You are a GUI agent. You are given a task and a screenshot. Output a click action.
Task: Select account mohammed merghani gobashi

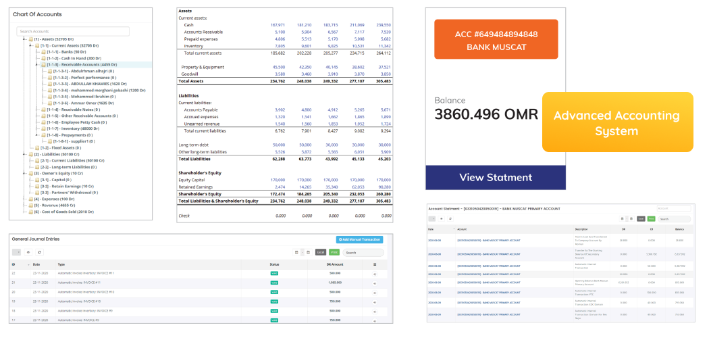pos(99,90)
